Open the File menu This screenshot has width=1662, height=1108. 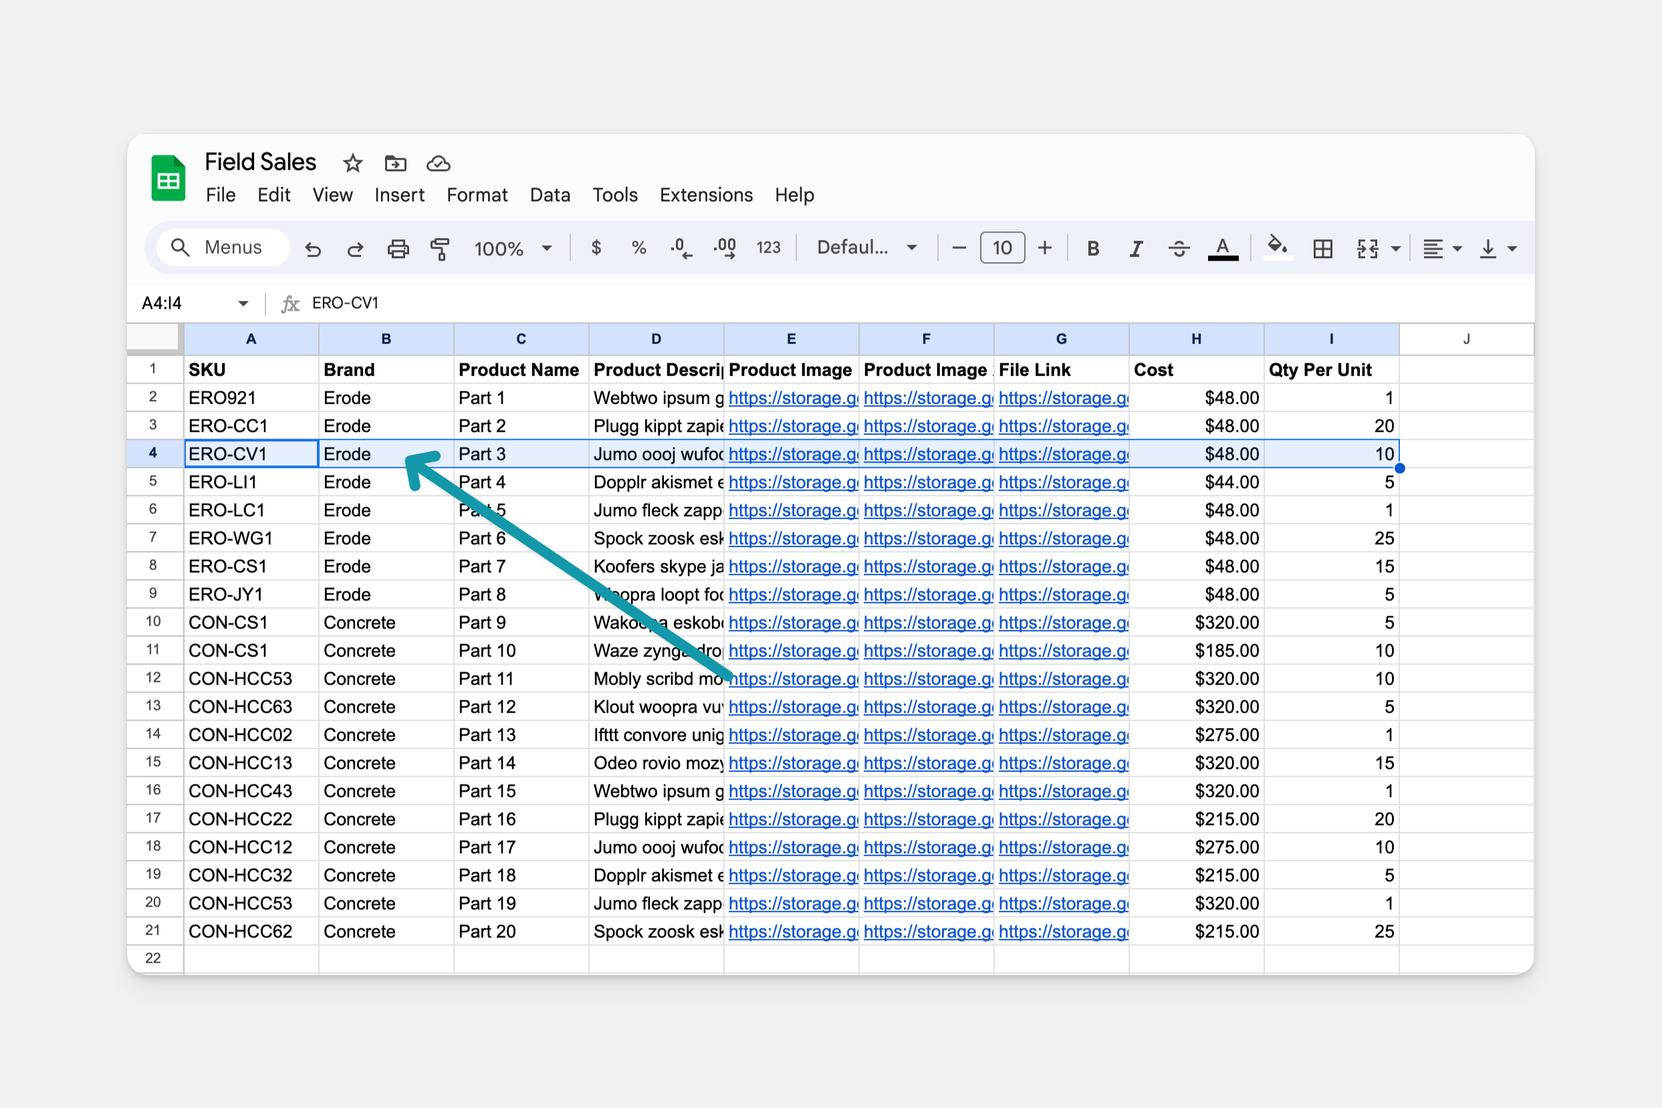(221, 195)
